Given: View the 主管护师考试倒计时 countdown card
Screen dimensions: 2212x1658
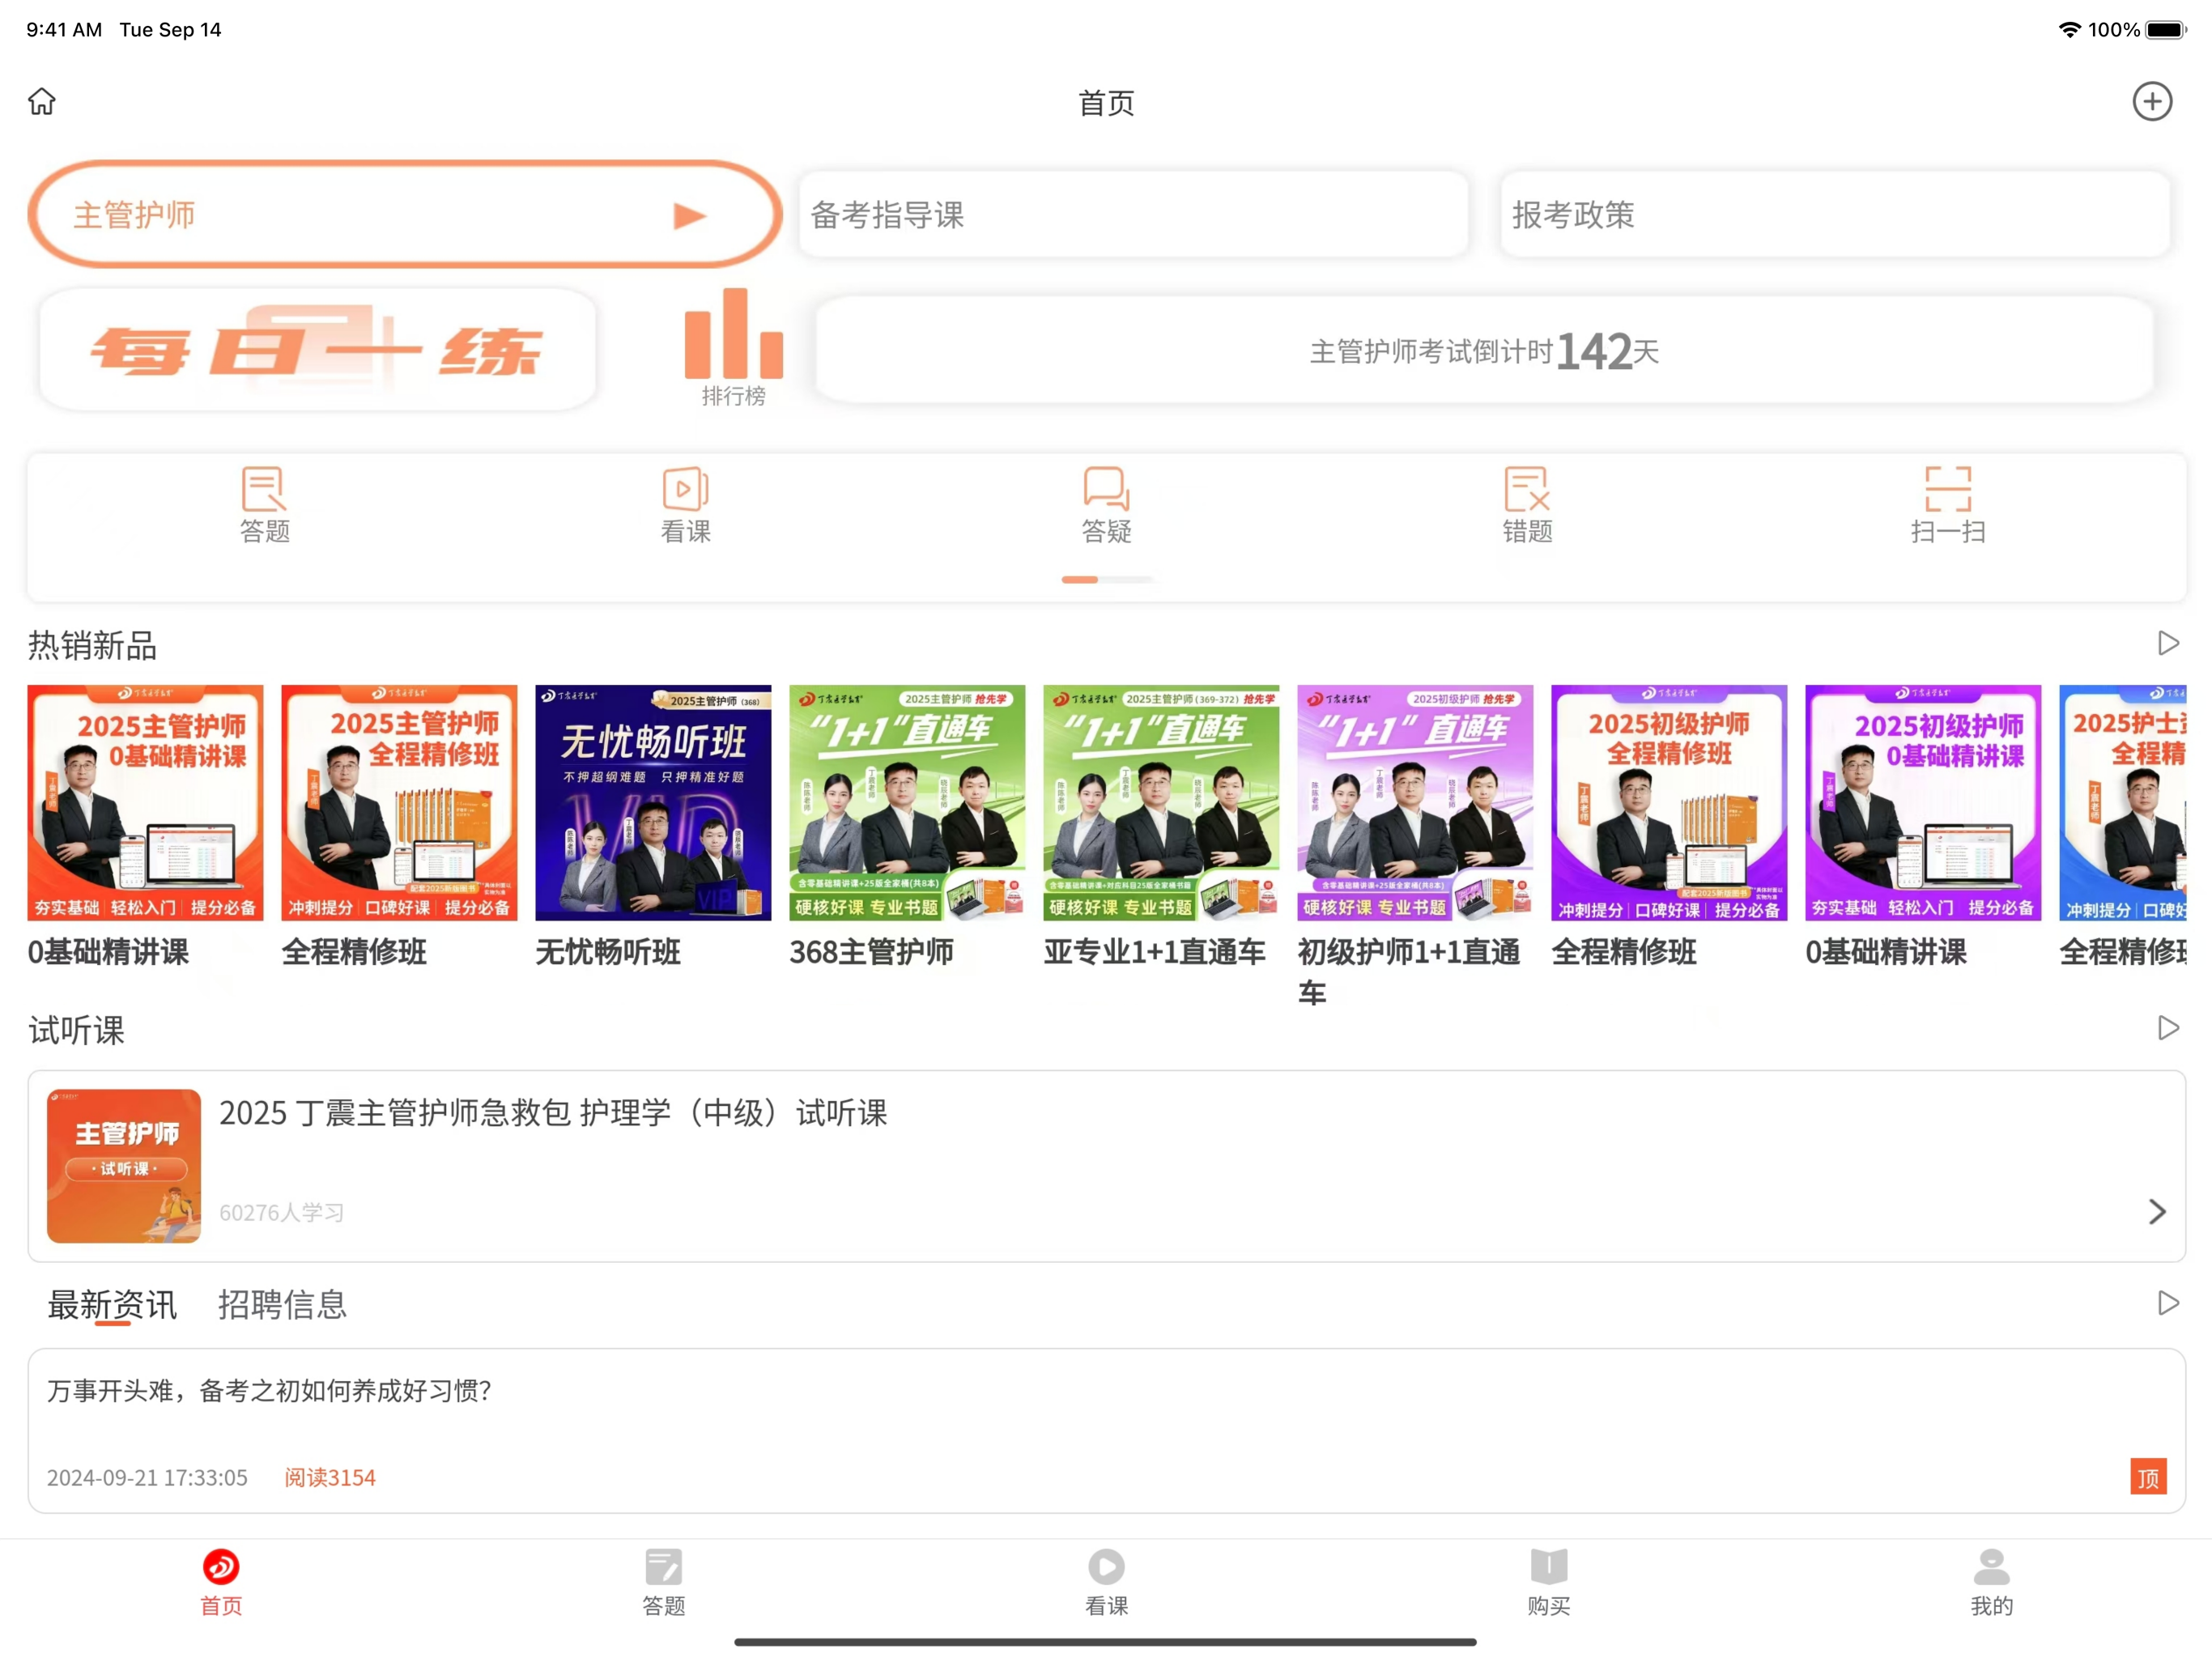Looking at the screenshot, I should coord(1484,350).
